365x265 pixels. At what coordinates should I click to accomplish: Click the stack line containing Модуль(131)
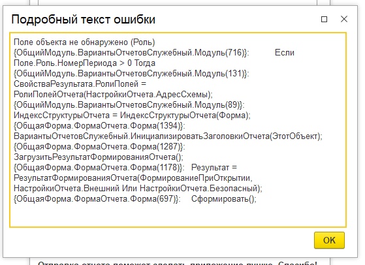(x=131, y=74)
